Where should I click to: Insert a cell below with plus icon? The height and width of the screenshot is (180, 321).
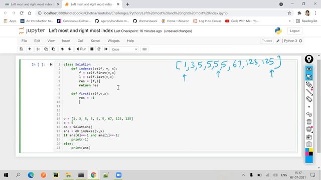tap(30, 49)
